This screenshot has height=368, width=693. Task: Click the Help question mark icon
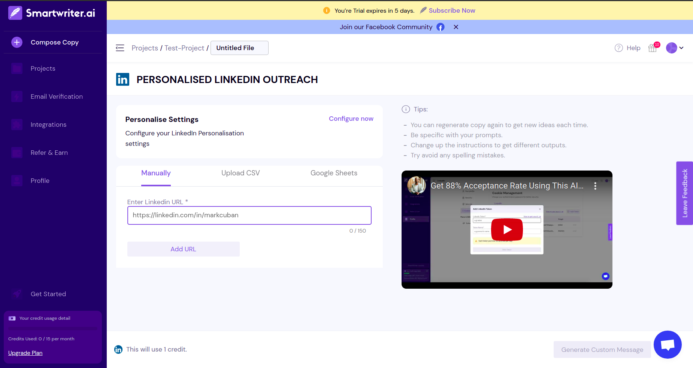pyautogui.click(x=618, y=48)
